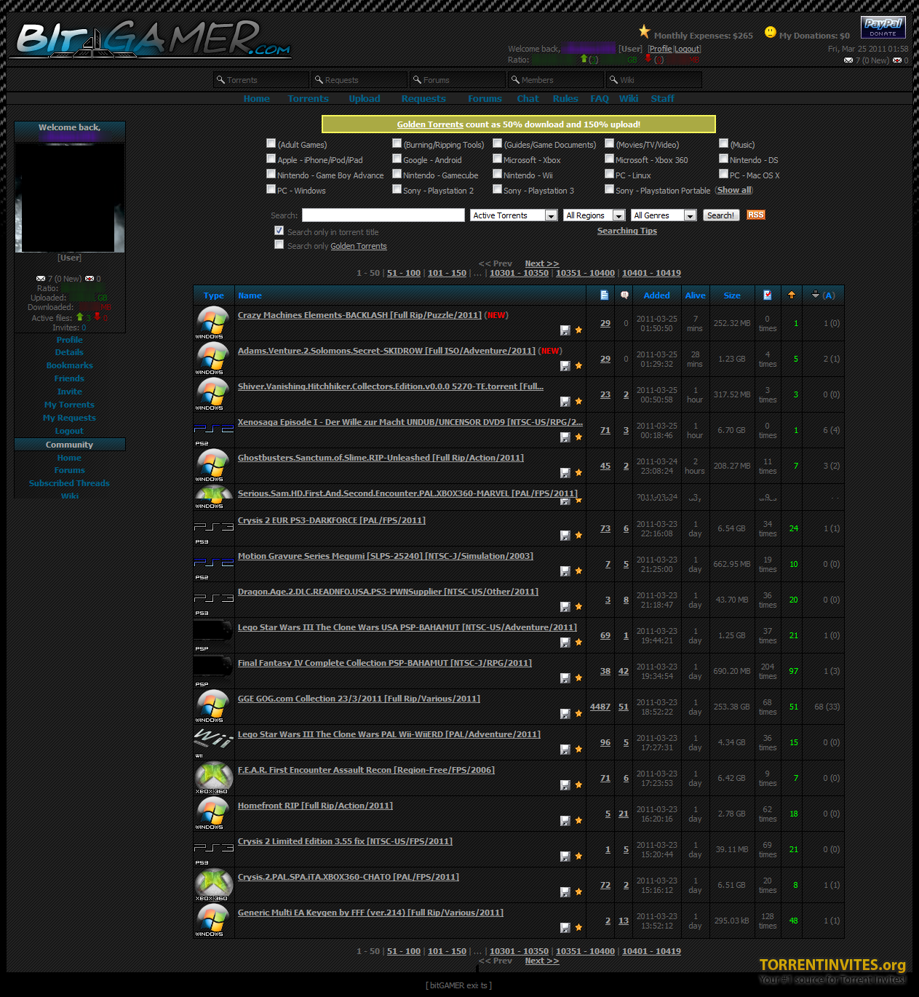
Task: Click download disk icon for Ghostbusters Sanctum of Slime
Action: click(x=565, y=472)
